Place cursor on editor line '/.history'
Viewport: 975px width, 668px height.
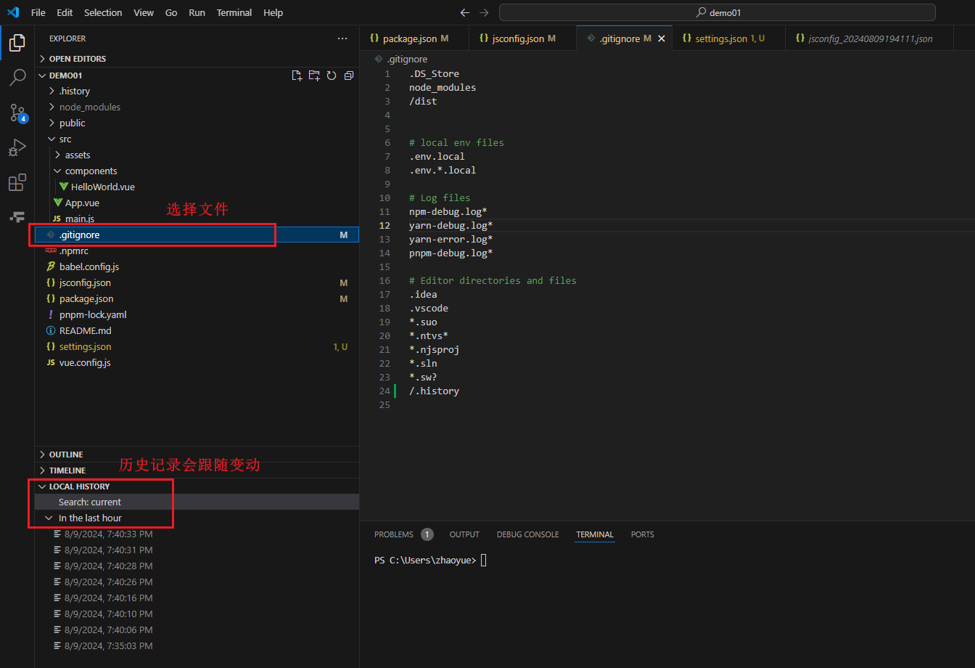[434, 391]
